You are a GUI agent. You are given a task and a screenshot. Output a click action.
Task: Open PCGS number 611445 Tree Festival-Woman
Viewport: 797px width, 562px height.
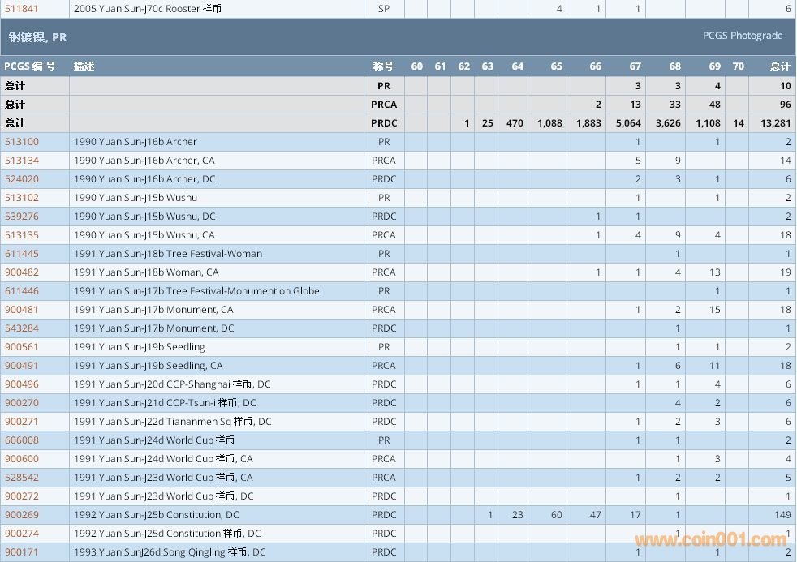point(22,254)
